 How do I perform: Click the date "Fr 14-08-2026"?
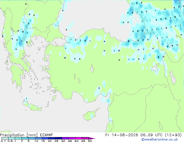122,135
